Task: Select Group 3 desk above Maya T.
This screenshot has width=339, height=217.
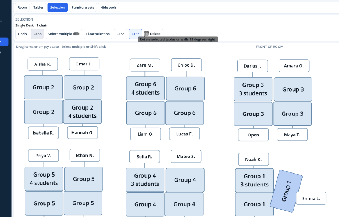Action: click(292, 114)
